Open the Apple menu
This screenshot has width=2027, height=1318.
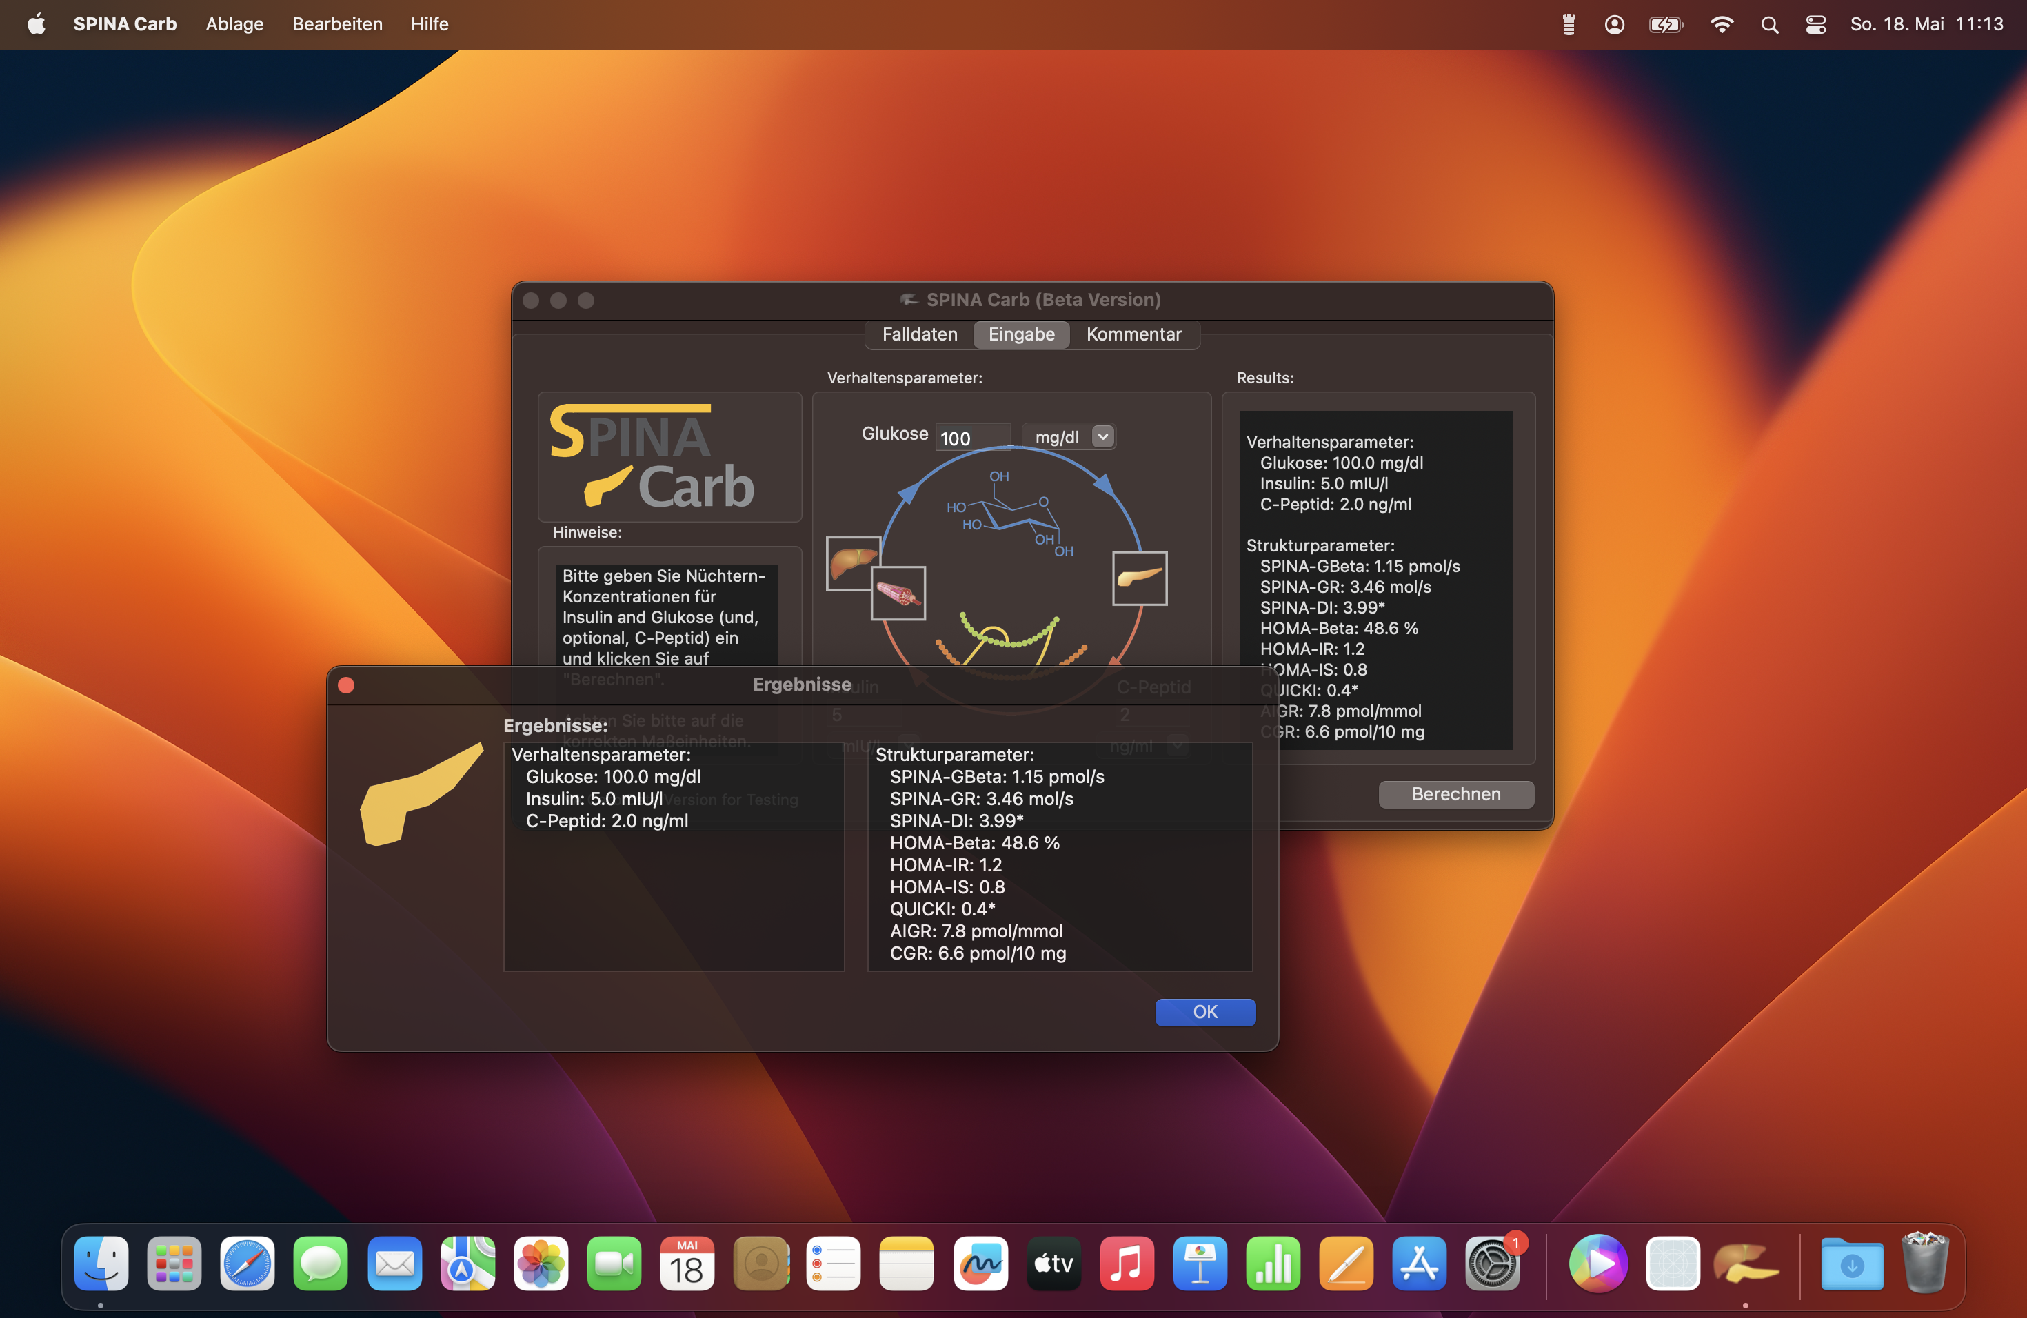pos(37,24)
